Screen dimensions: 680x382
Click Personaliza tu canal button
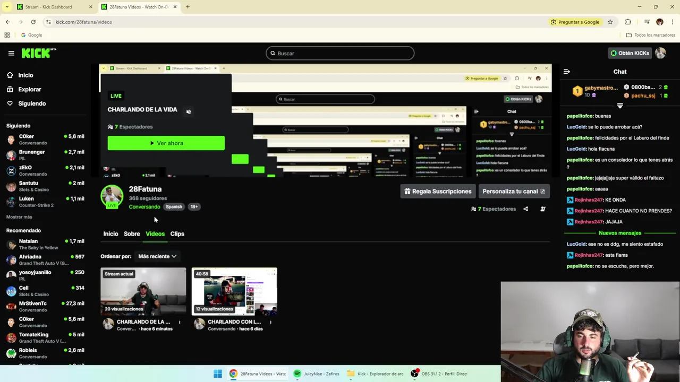(x=514, y=192)
